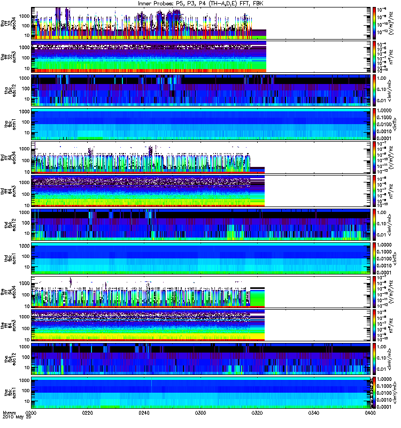This screenshot has width=401, height=428.
Task: Select the tha fff 32 edc34 panel label
Action: click(9, 24)
